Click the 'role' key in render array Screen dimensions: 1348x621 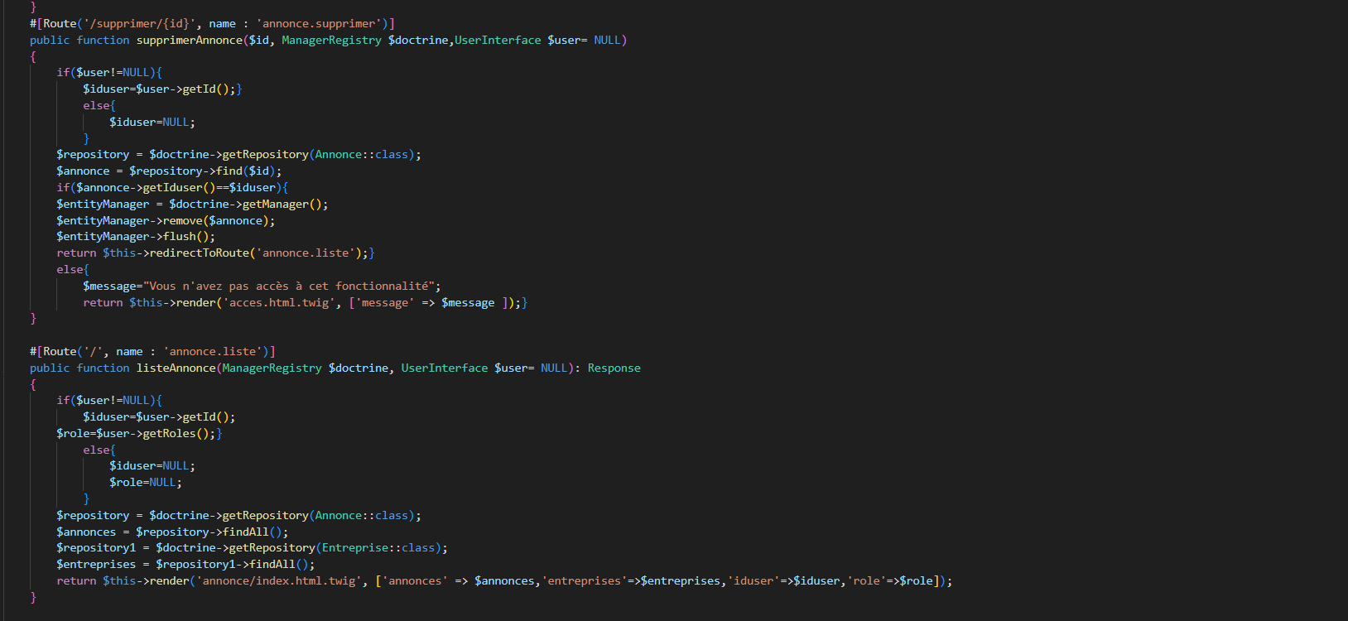[x=866, y=580]
